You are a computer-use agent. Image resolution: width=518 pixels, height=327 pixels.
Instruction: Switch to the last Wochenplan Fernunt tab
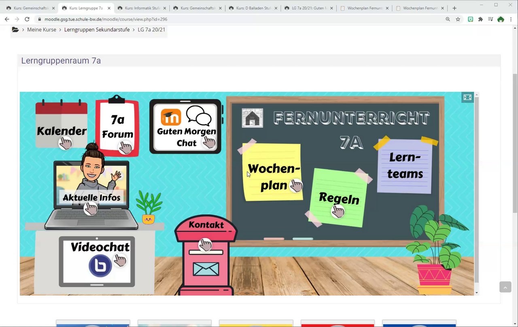(x=420, y=8)
